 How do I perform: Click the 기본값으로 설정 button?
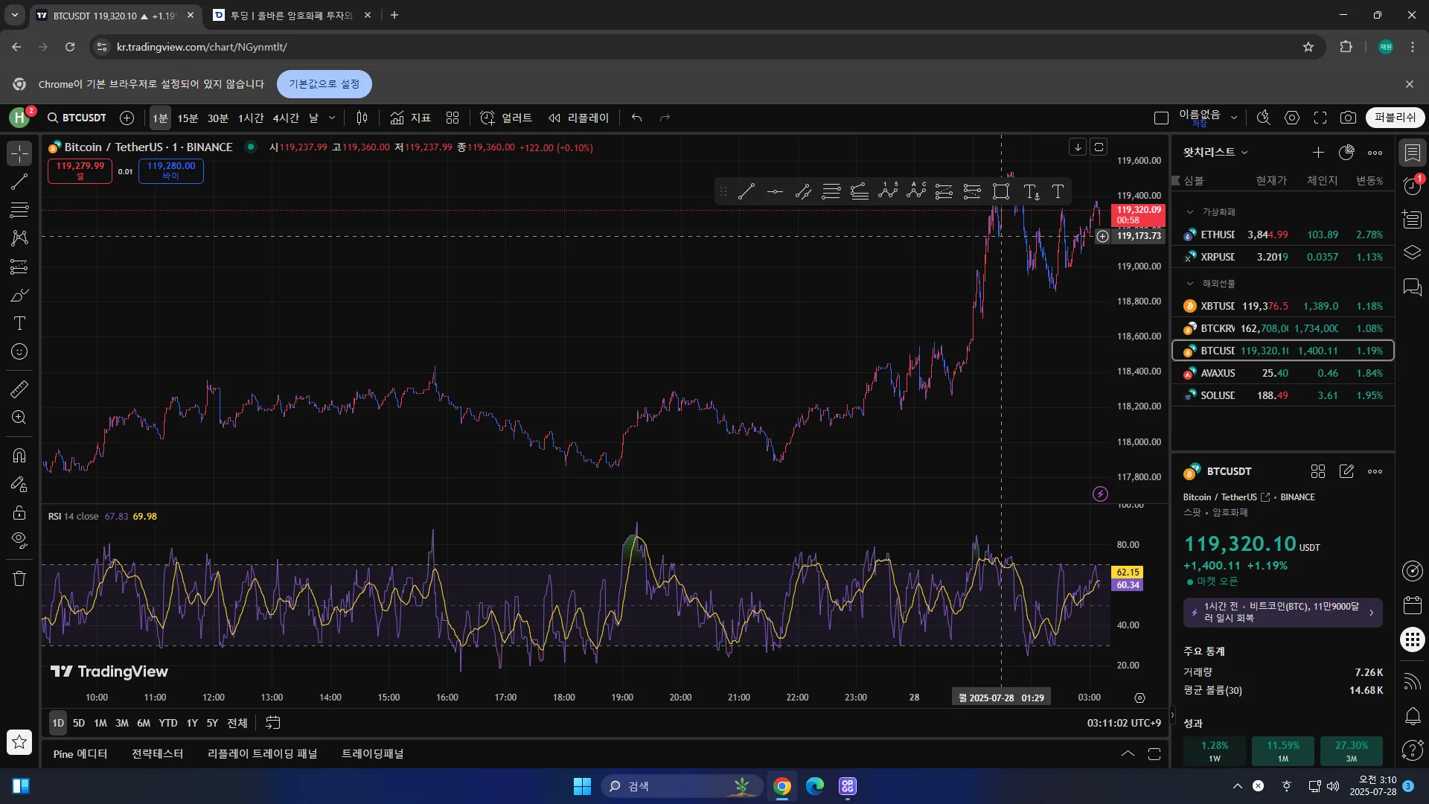[324, 84]
